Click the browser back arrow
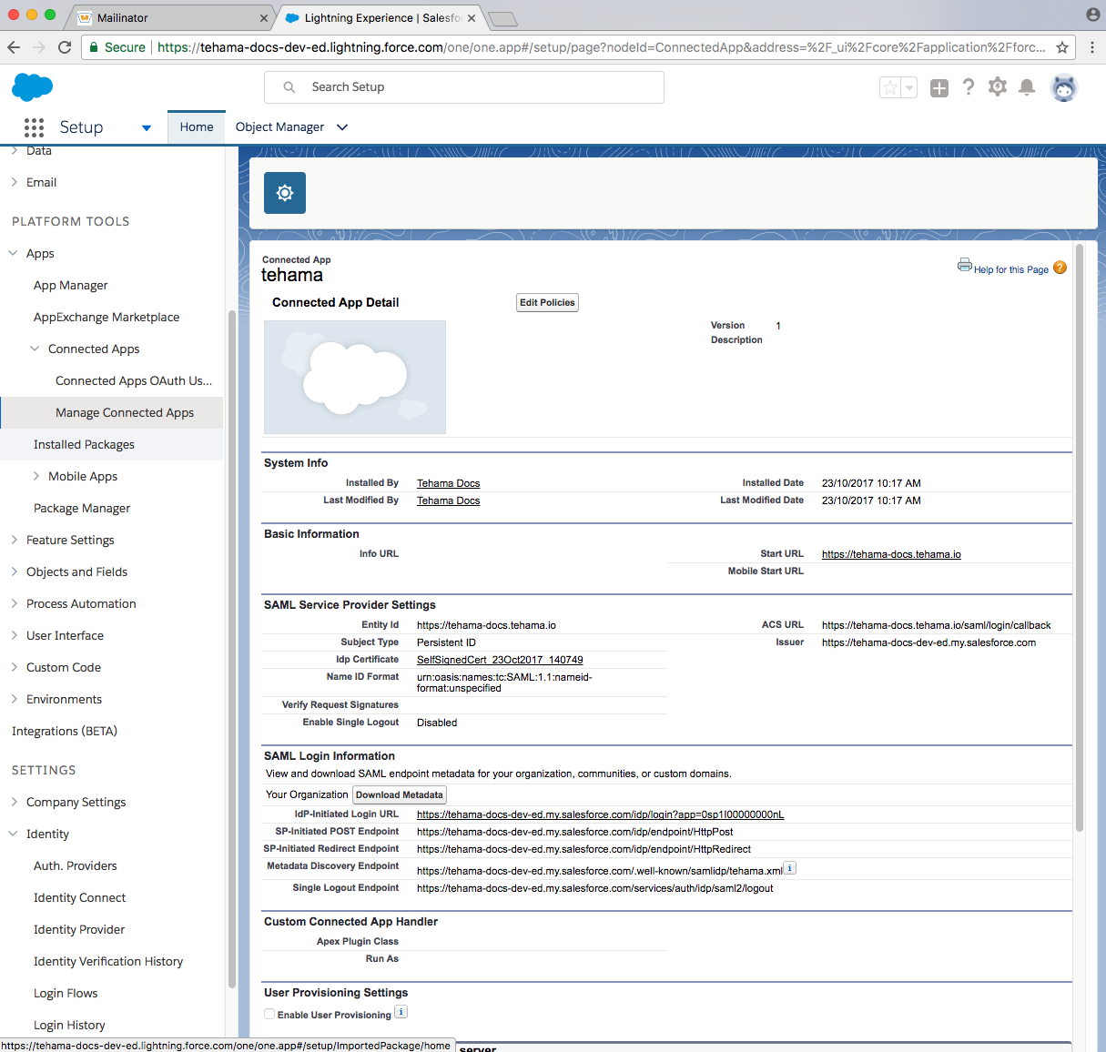This screenshot has height=1052, width=1106. click(14, 47)
